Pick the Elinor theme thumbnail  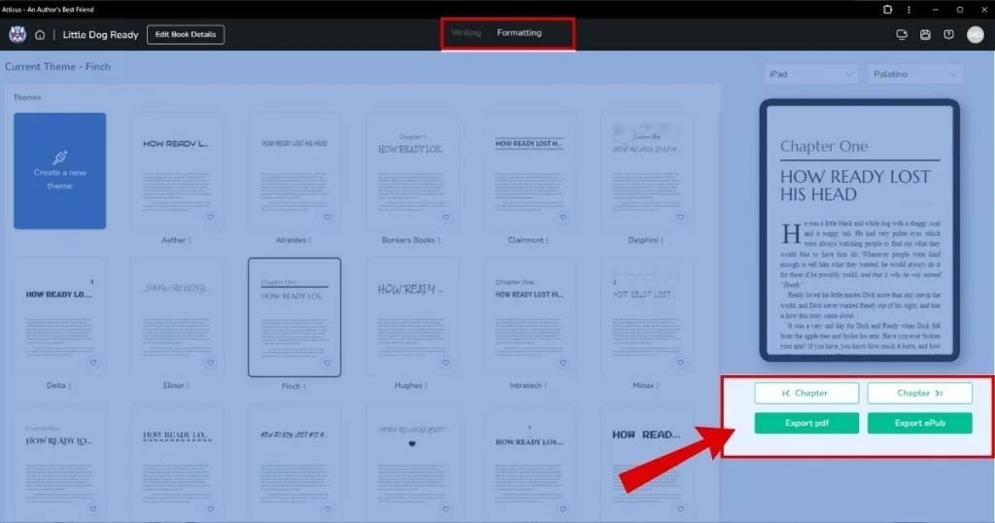(x=177, y=317)
